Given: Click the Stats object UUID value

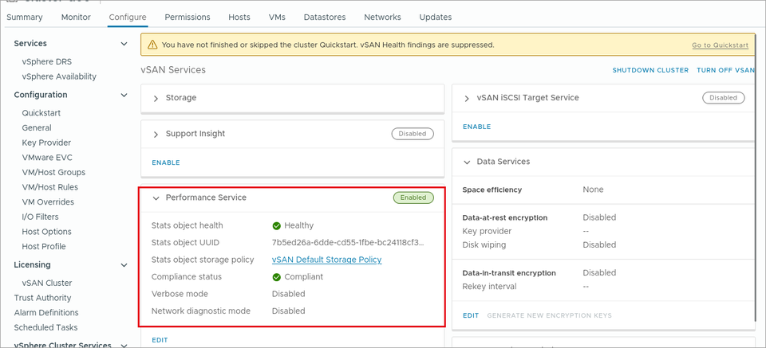Looking at the screenshot, I should point(348,243).
